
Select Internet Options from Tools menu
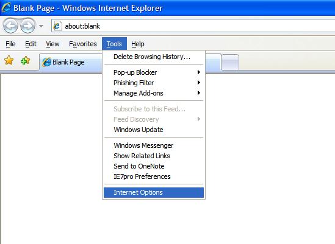pos(154,192)
